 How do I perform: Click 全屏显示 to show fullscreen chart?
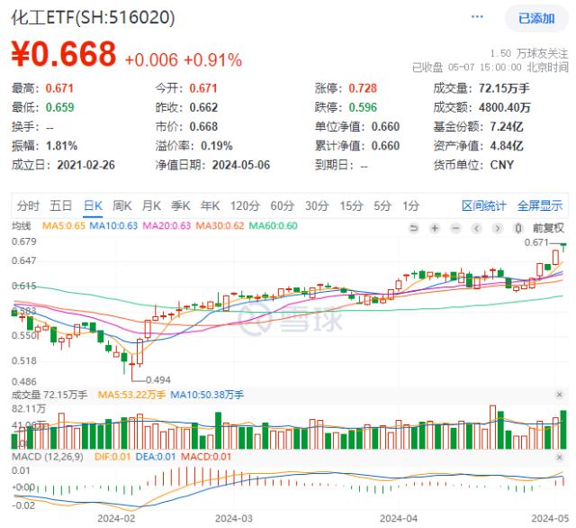click(540, 206)
